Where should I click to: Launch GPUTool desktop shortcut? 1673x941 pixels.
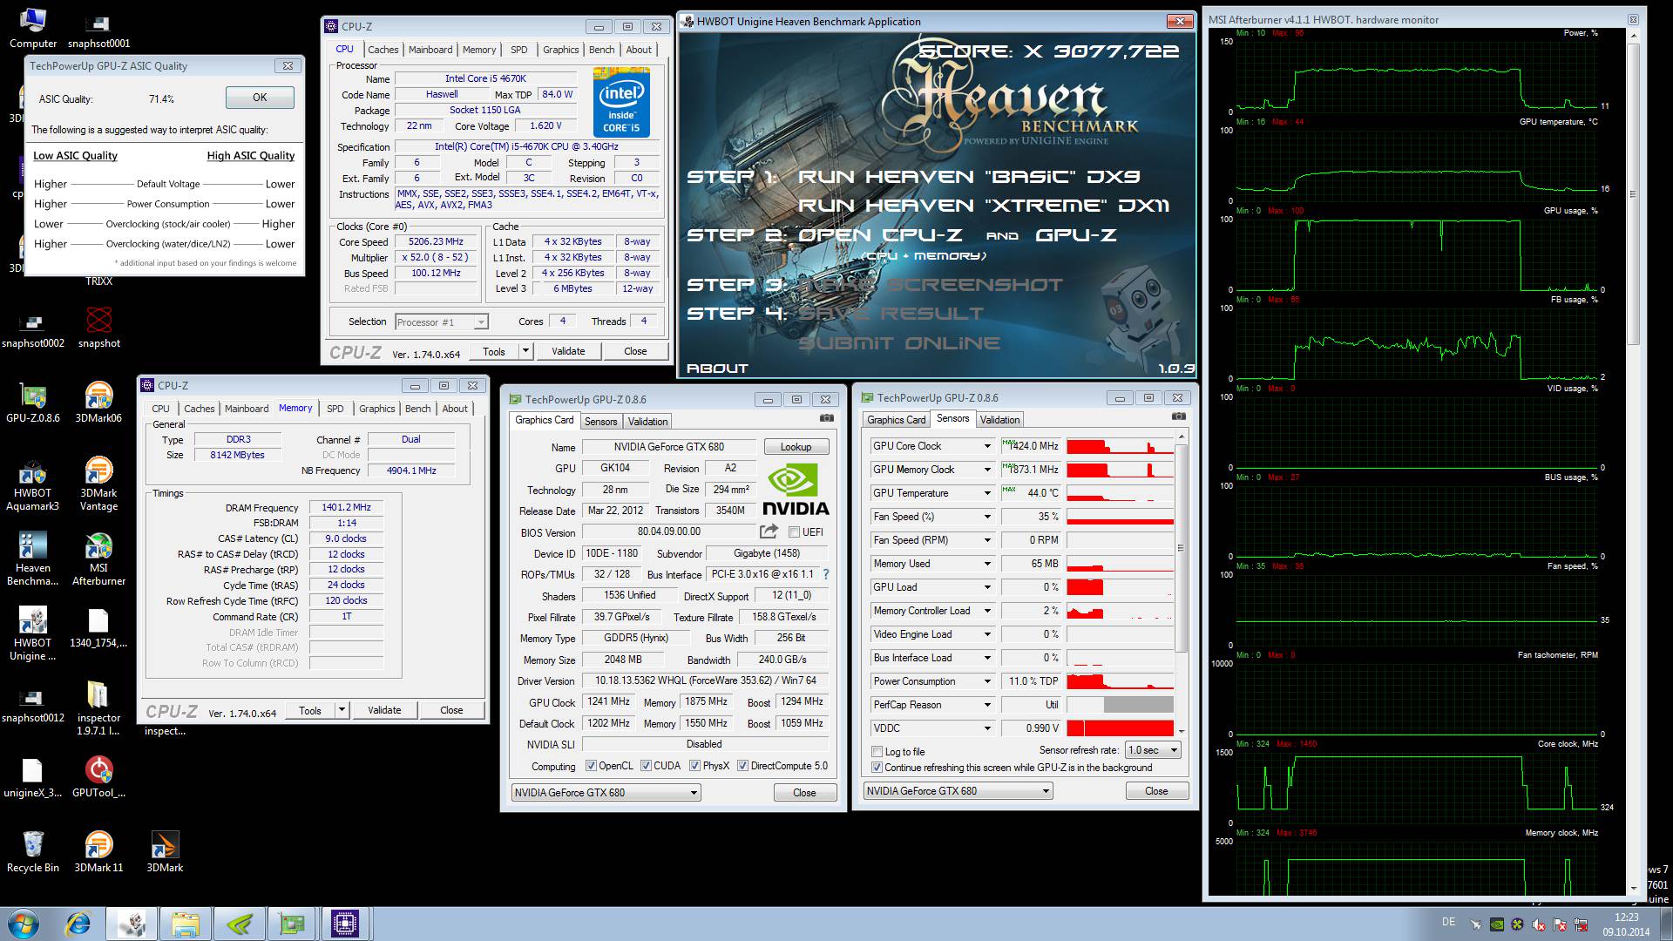98,777
